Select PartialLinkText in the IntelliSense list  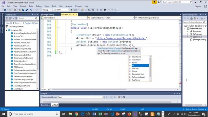coord(138,74)
